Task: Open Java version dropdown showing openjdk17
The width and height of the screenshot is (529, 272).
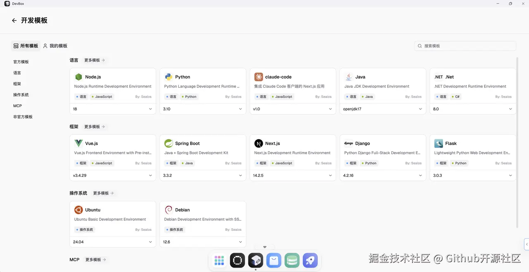Action: [383, 109]
